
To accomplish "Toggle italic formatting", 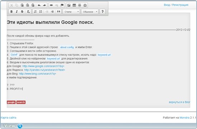I will coord(17,12).
